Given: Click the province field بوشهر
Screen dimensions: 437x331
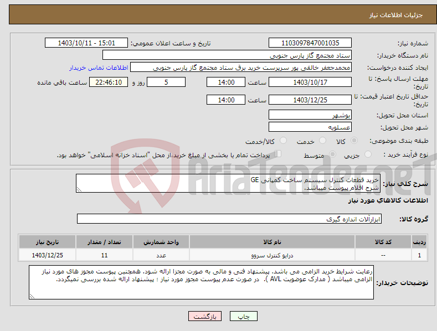Looking at the screenshot, I should pos(310,115).
